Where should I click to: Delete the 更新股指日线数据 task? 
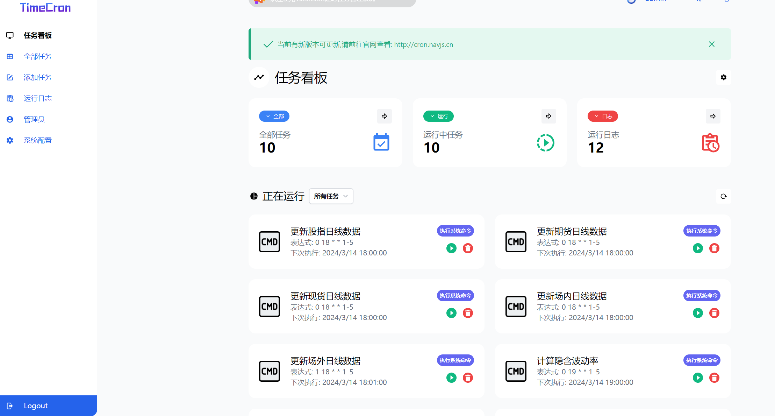click(468, 248)
